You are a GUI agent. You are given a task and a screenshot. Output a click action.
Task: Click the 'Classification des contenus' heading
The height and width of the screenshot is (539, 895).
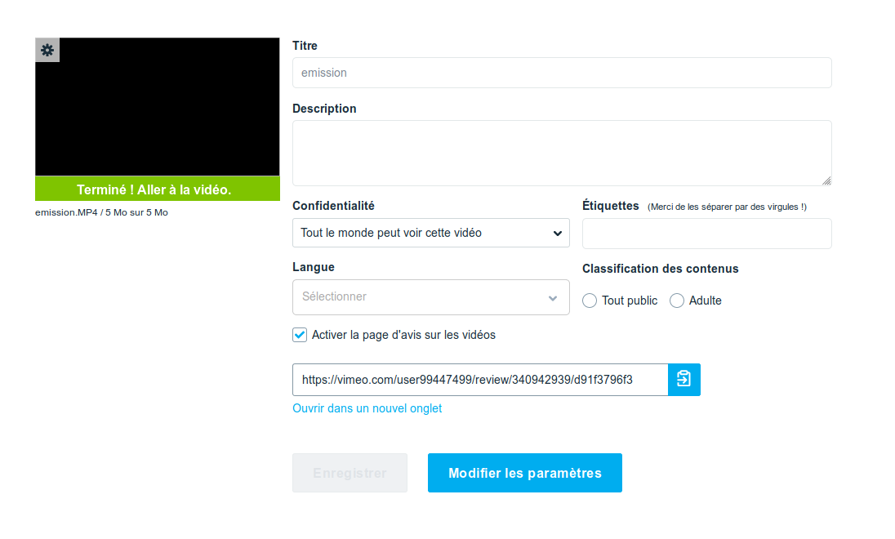661,269
